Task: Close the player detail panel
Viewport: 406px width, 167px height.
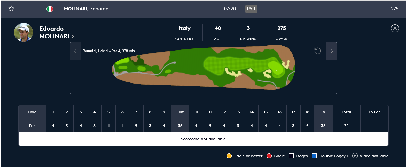Action: coord(395,28)
